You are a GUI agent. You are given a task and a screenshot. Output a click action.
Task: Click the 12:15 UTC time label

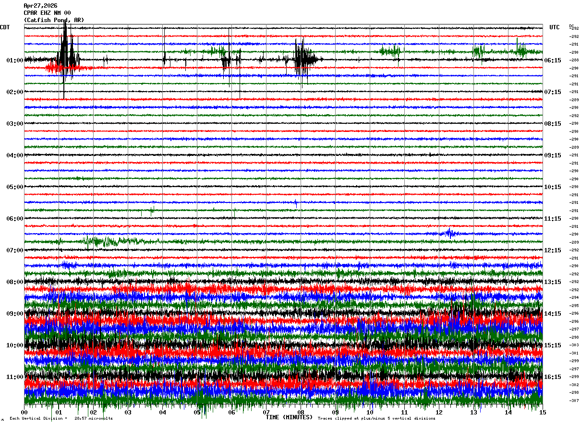552,250
